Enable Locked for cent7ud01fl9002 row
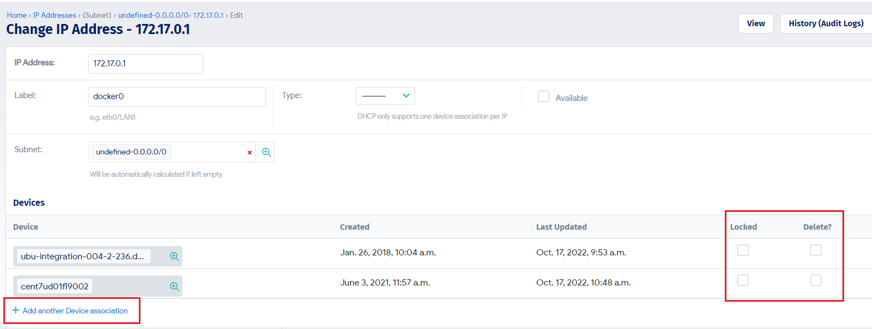This screenshot has height=329, width=872. tap(743, 280)
